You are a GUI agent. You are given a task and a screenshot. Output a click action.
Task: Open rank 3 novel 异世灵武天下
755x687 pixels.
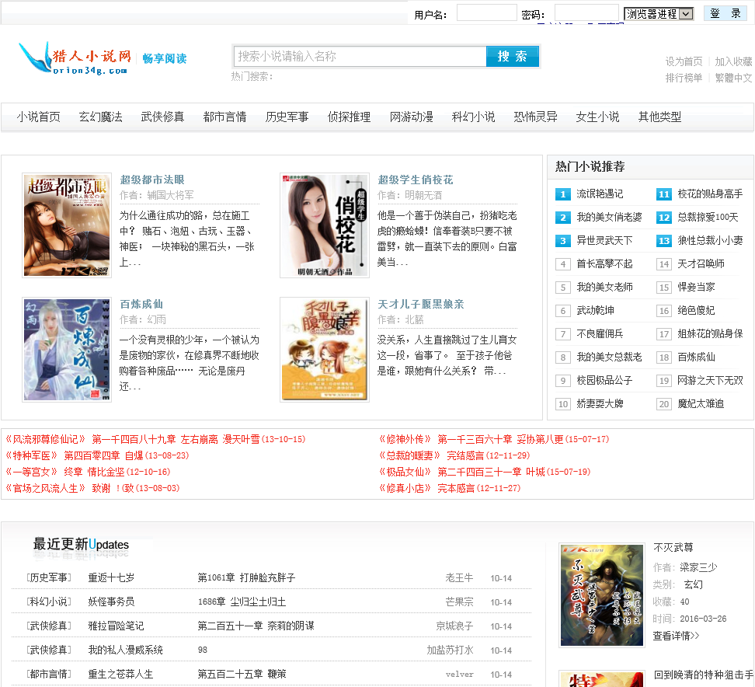point(605,240)
